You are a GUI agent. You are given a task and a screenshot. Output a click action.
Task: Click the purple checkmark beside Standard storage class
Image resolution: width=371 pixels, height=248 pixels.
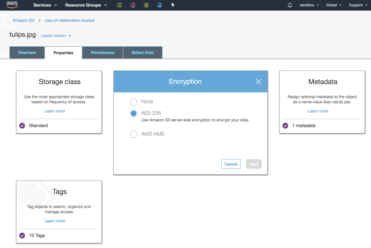pos(22,125)
